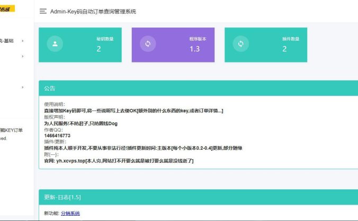
Task: Click the 更新-日志[1.5] panel header
Action: coord(199,197)
